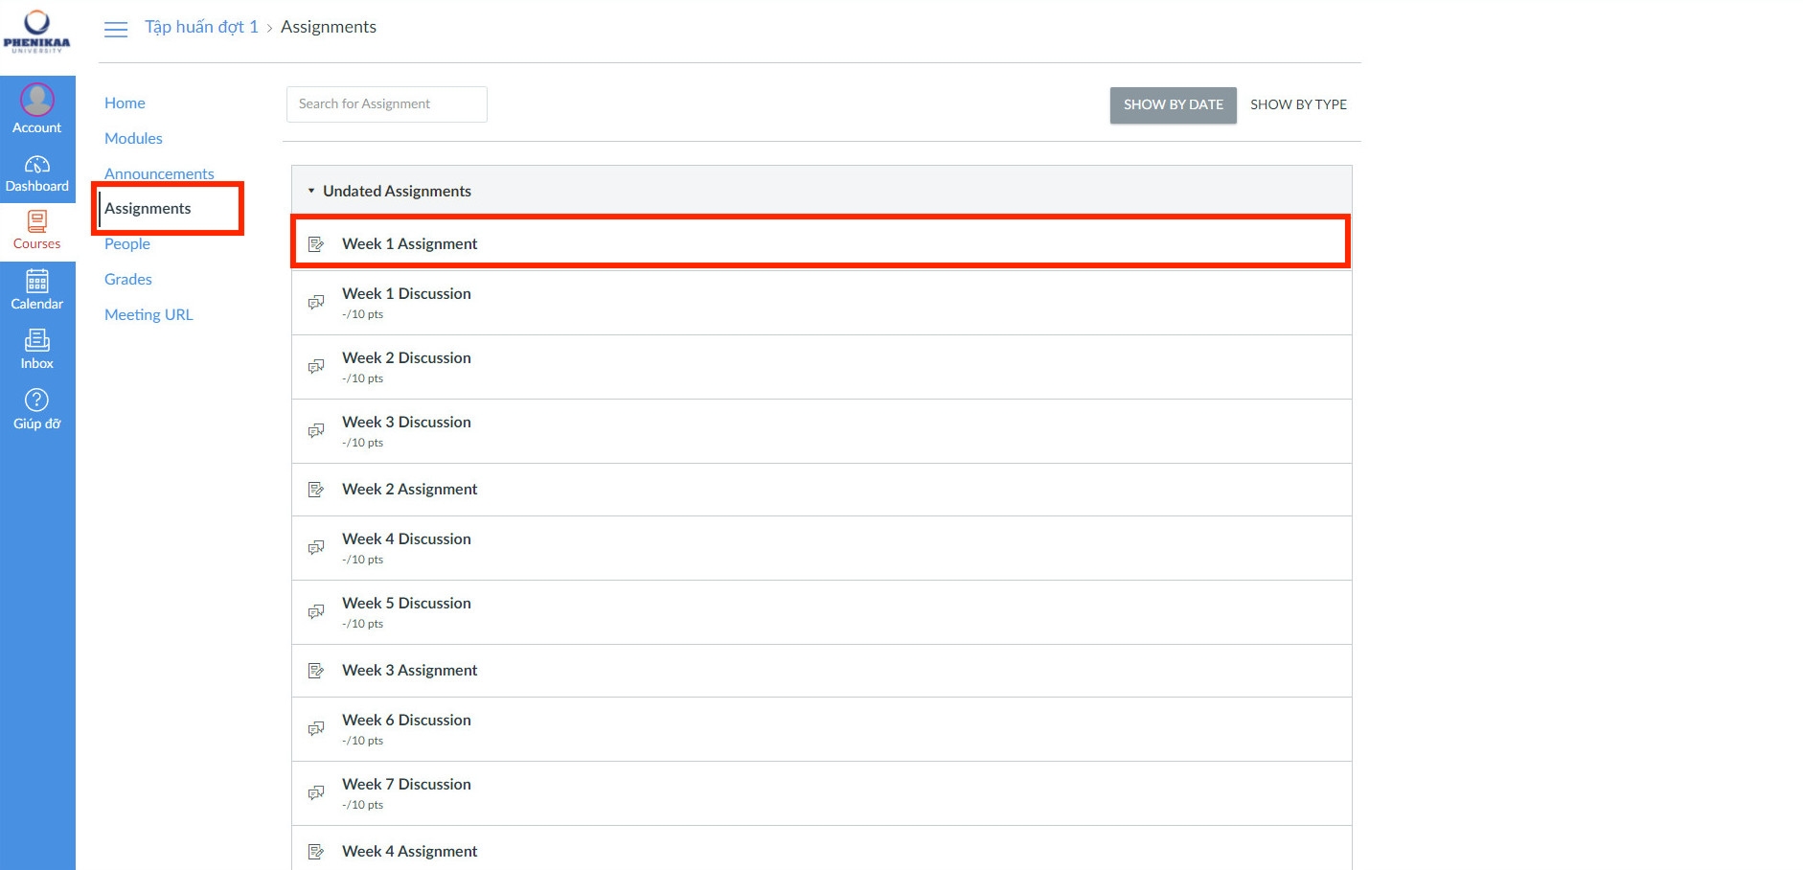The height and width of the screenshot is (870, 1803).
Task: Open Modules in course menu
Action: click(133, 138)
